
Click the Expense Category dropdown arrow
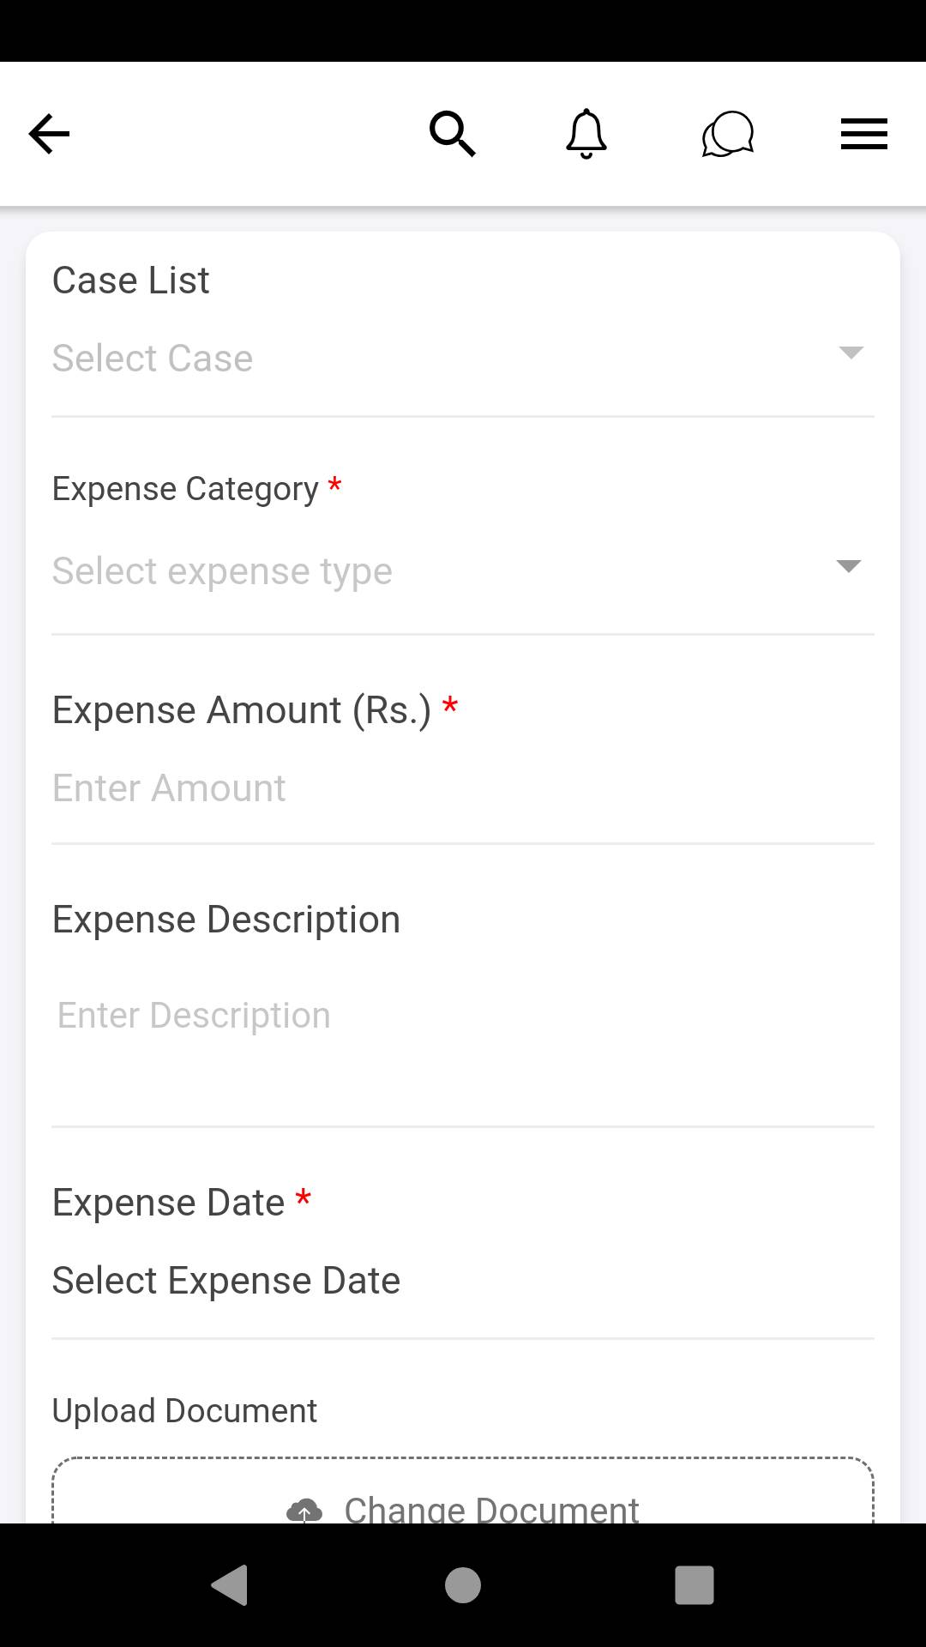(x=848, y=566)
